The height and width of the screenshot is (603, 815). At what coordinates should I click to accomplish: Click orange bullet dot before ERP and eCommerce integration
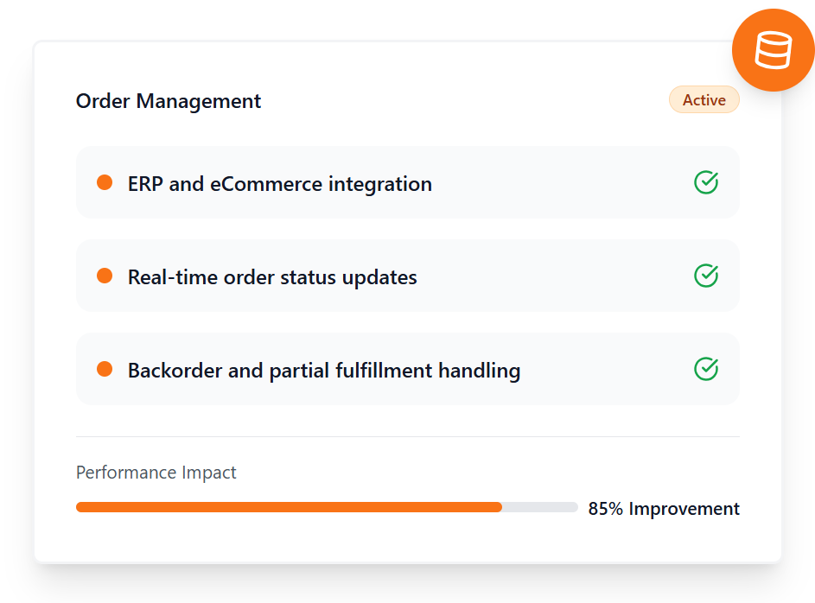click(x=105, y=182)
